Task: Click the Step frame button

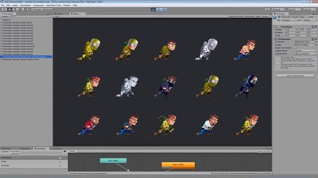Action: 164,9
